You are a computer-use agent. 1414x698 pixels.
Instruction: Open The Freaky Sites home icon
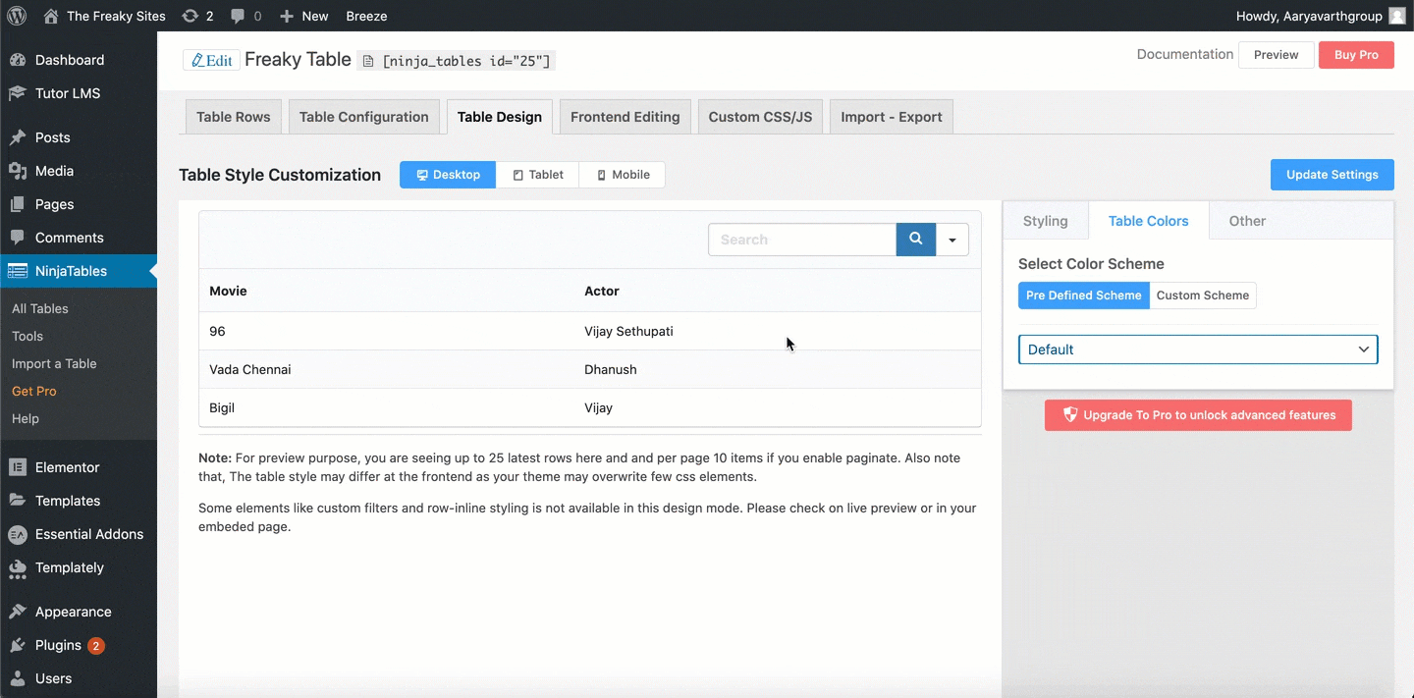[x=51, y=16]
